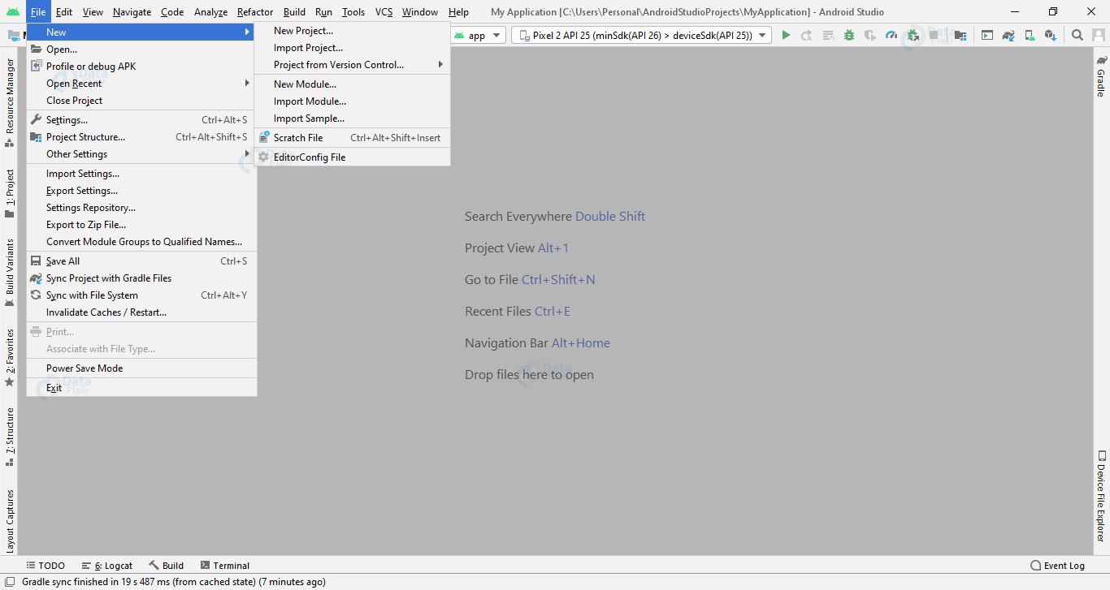The width and height of the screenshot is (1110, 590).
Task: Open the Gradle tool window
Action: [x=1102, y=76]
